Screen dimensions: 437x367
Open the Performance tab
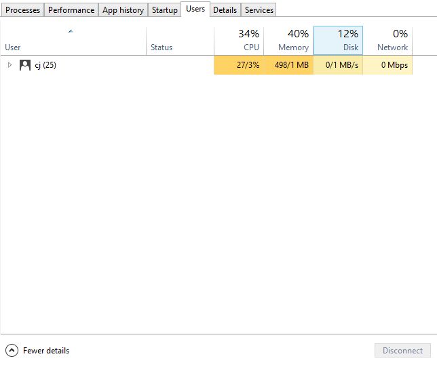71,10
